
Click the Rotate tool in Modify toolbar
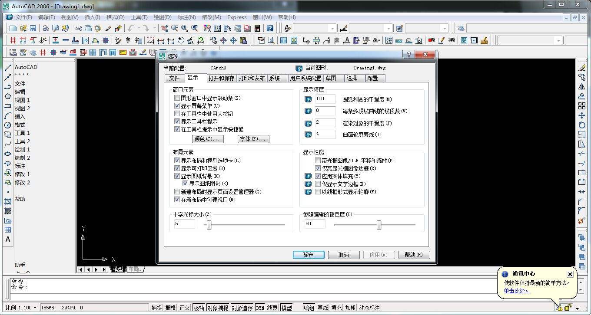(x=582, y=125)
